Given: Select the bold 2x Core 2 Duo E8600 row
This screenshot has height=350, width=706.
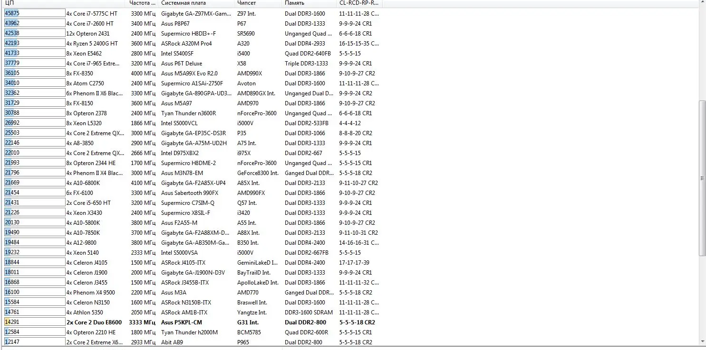Looking at the screenshot, I should click(x=192, y=322).
